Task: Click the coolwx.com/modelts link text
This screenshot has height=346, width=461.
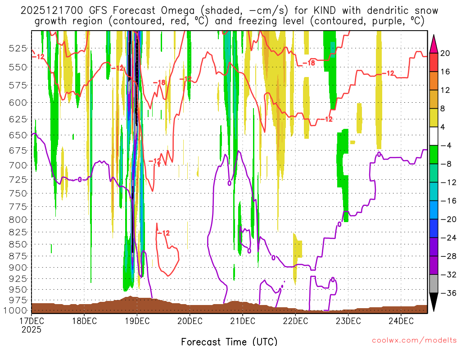Action: [x=414, y=341]
